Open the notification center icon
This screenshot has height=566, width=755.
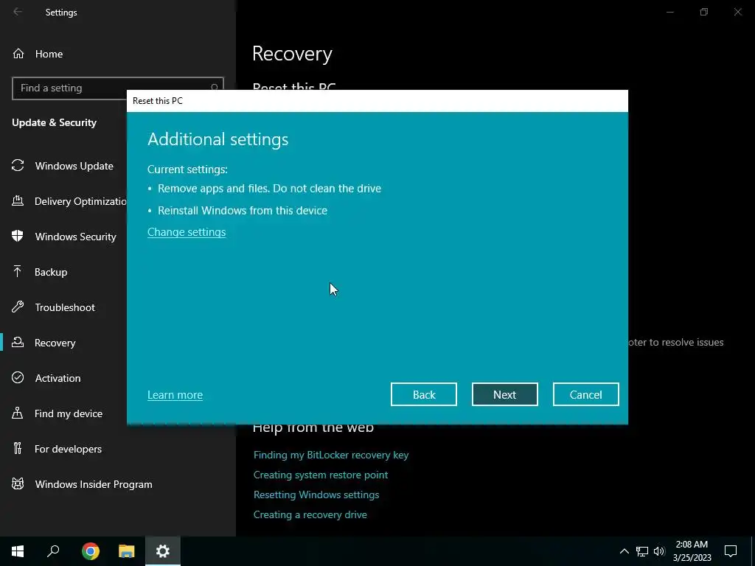click(731, 551)
